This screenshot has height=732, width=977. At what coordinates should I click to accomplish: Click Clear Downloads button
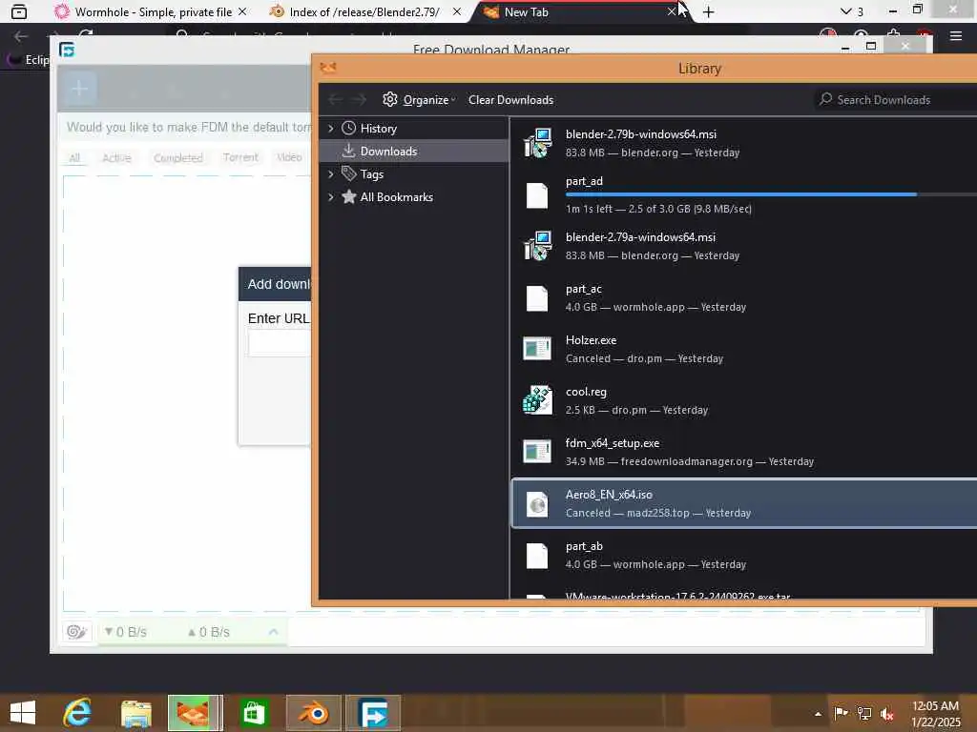click(x=511, y=99)
